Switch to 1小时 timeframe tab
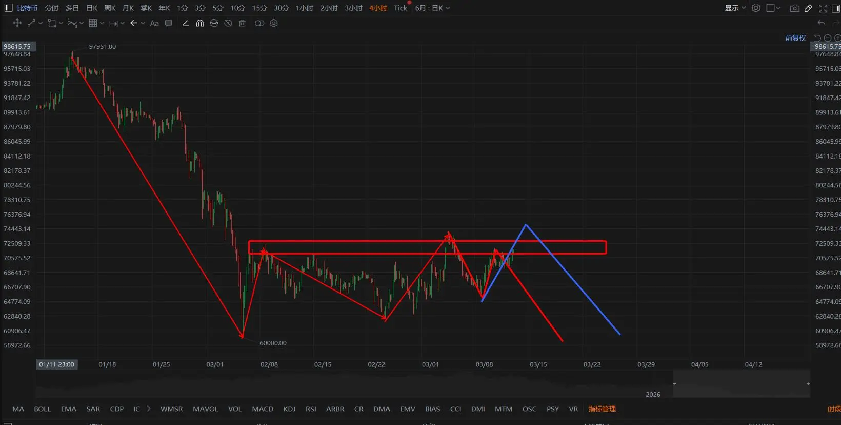The width and height of the screenshot is (841, 425). (304, 8)
